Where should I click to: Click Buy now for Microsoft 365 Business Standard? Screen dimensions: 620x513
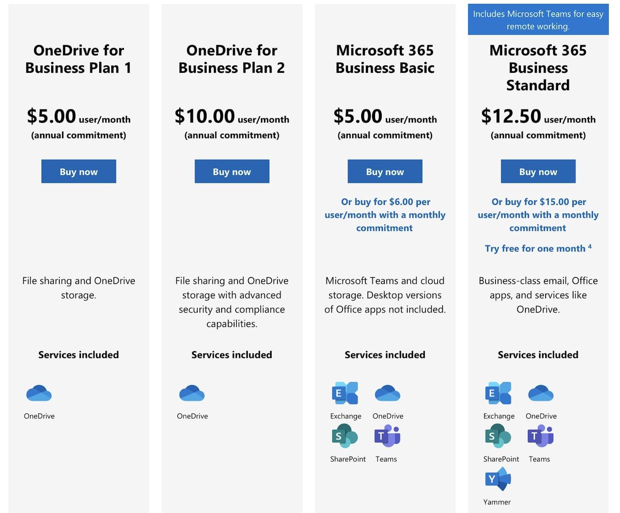coord(538,171)
